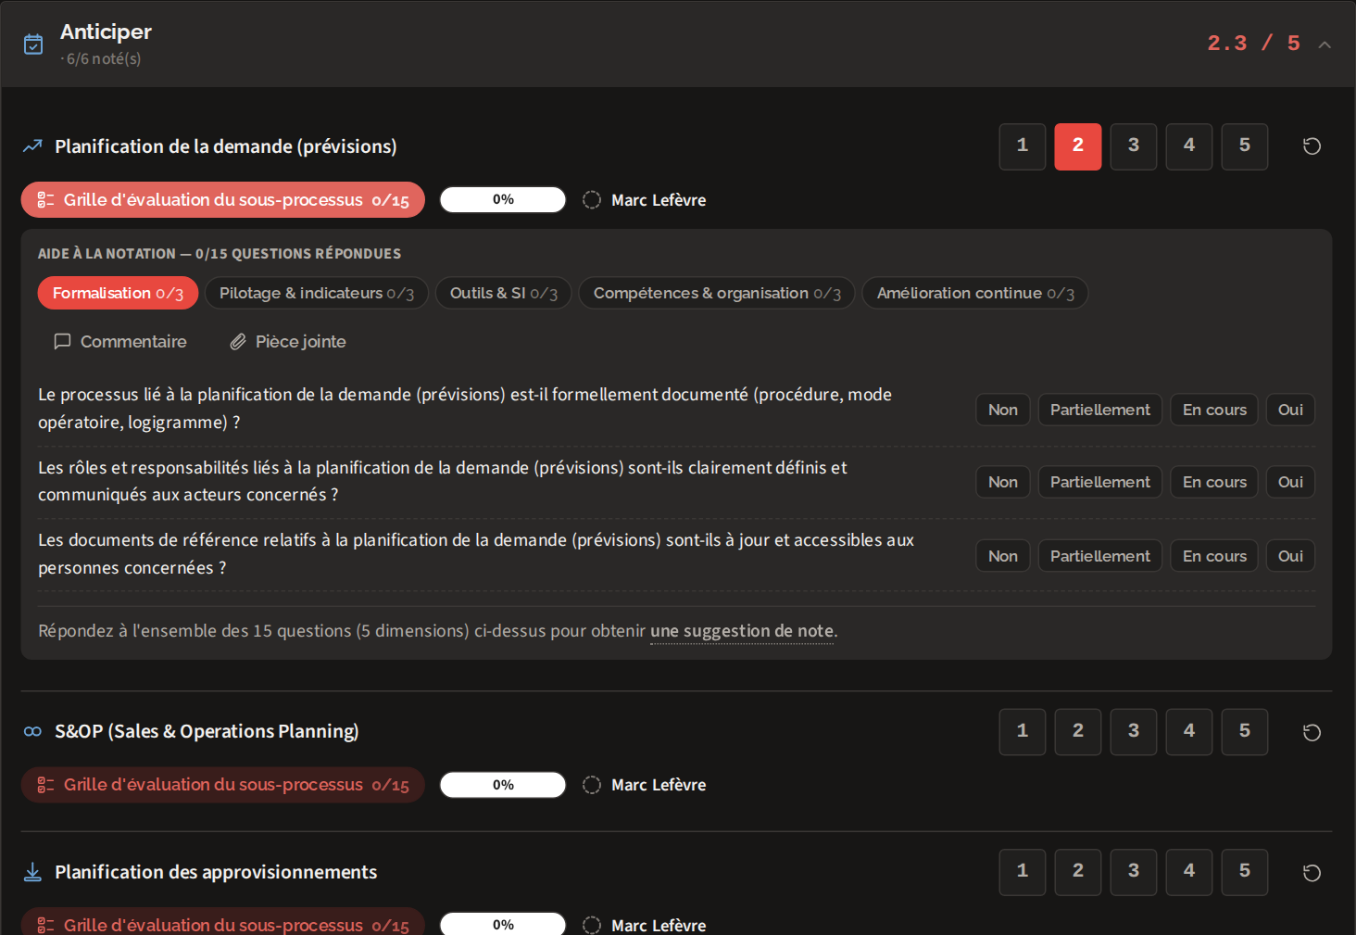Answer Non for formally documented process question
The width and height of the screenshot is (1356, 935).
(1003, 410)
